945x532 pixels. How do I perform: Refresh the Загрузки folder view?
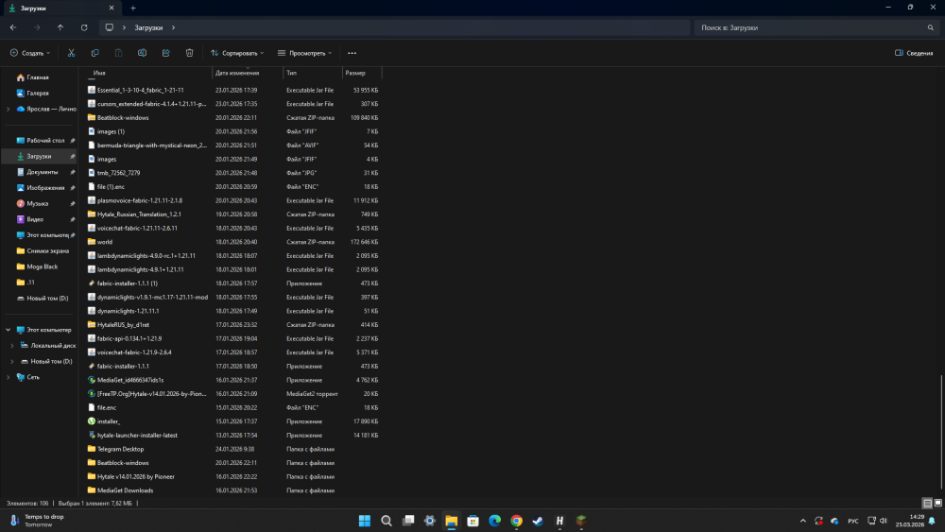coord(84,27)
